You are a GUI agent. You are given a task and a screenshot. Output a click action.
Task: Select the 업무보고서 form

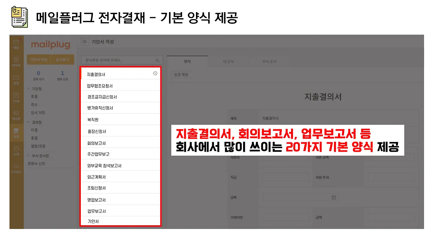click(x=121, y=211)
